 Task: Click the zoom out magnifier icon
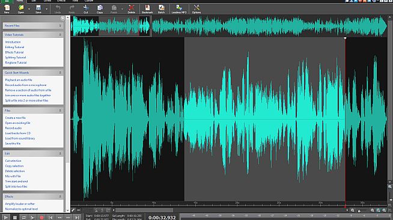[x=353, y=210]
